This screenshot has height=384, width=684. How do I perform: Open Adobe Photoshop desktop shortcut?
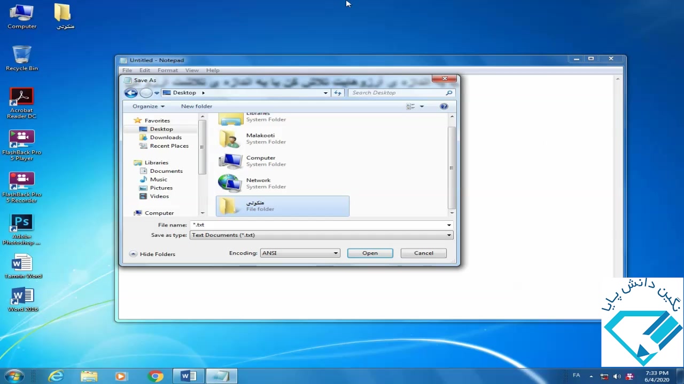pos(21,222)
